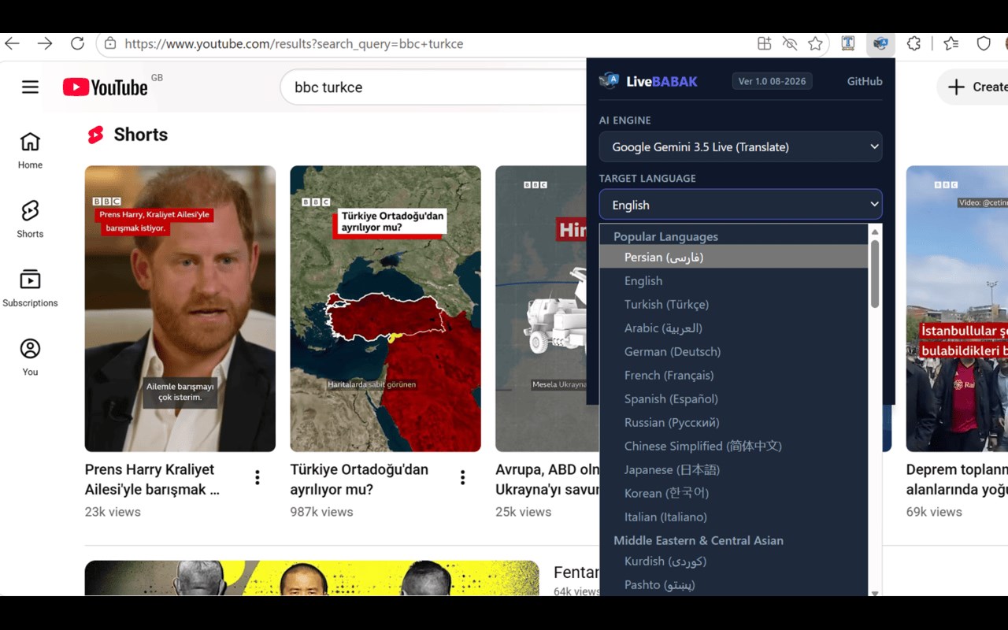Click the language list scrollbar up arrow
The image size is (1008, 630).
click(x=874, y=232)
